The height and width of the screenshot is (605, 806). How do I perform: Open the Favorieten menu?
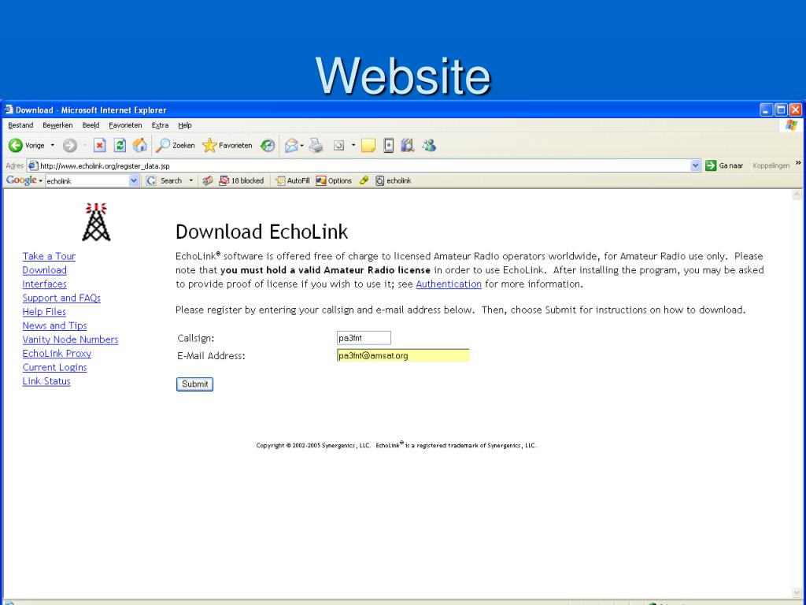pyautogui.click(x=125, y=125)
